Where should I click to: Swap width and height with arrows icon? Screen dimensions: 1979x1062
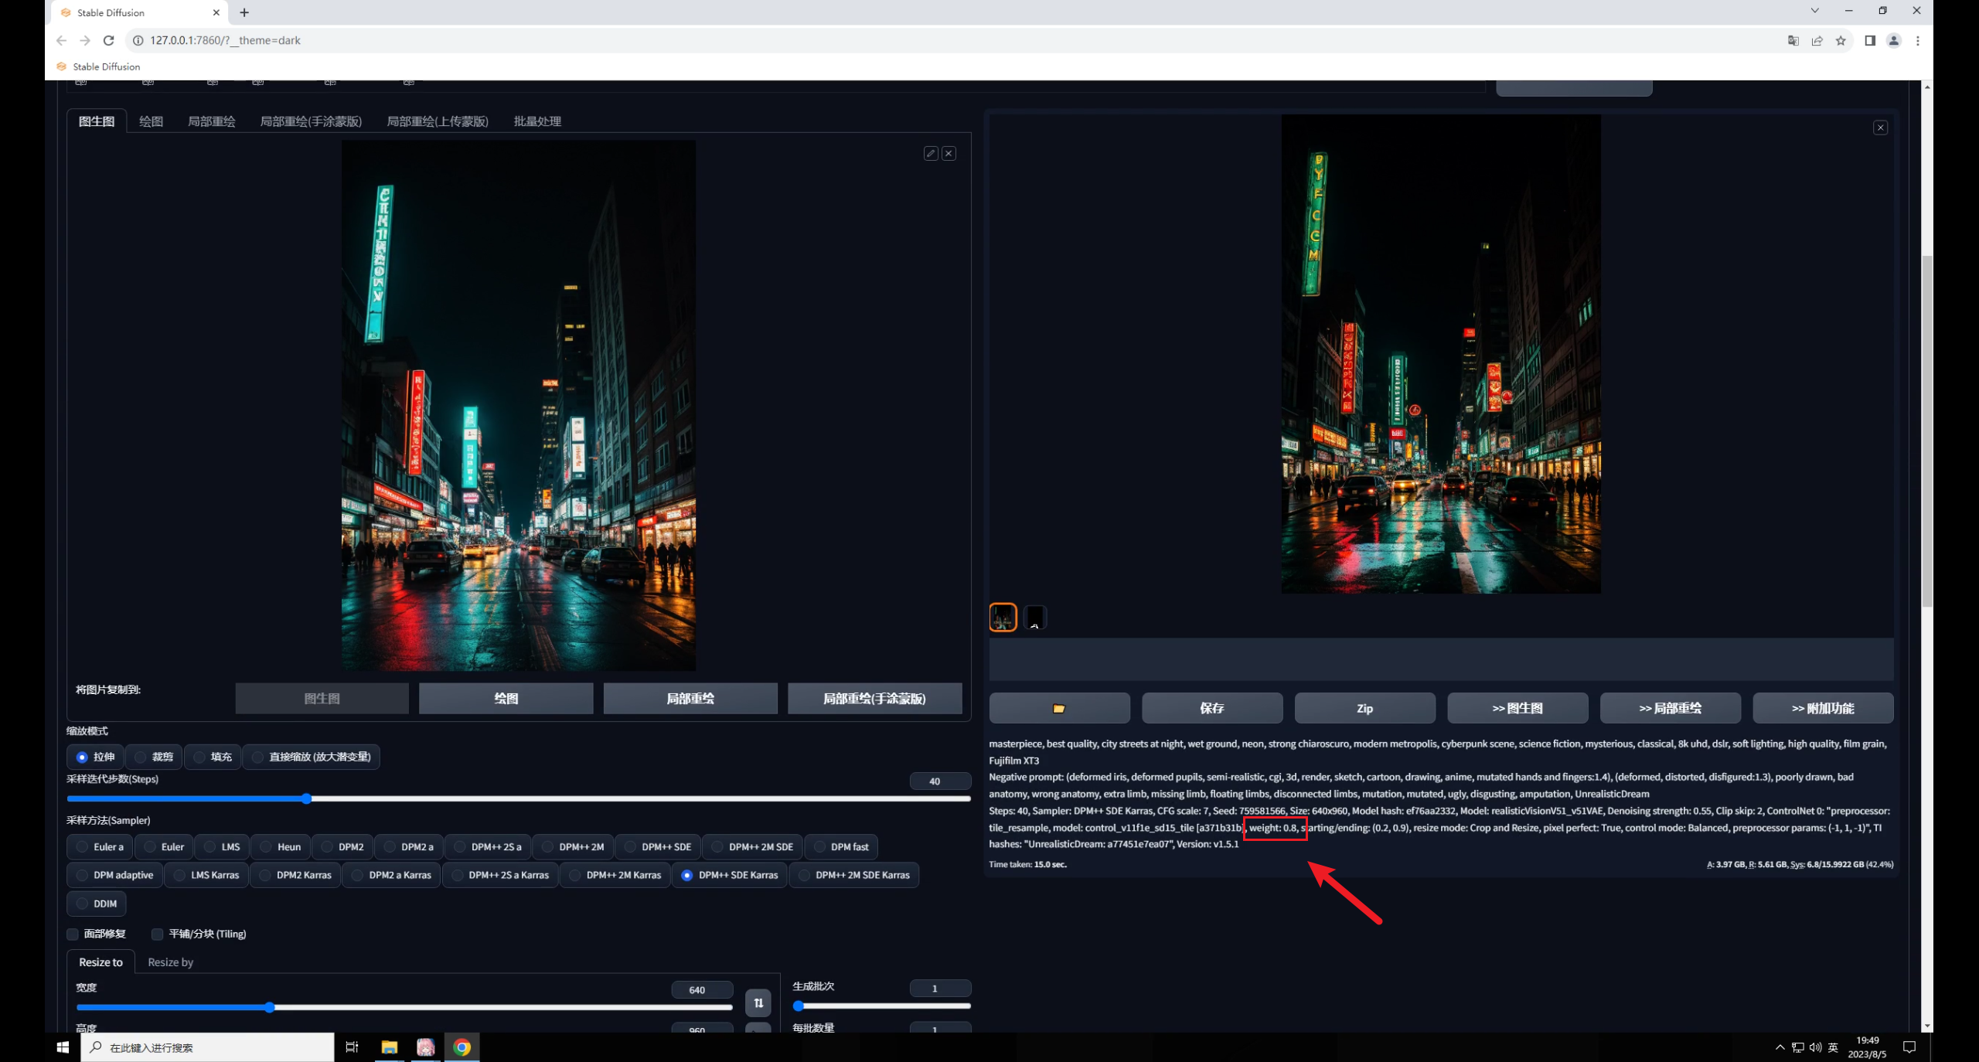tap(758, 1003)
